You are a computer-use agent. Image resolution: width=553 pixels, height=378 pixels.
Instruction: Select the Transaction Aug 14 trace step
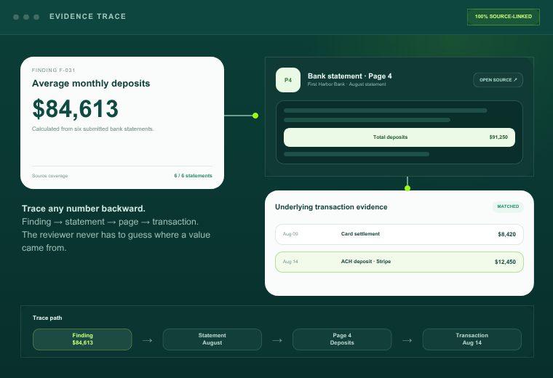click(472, 339)
